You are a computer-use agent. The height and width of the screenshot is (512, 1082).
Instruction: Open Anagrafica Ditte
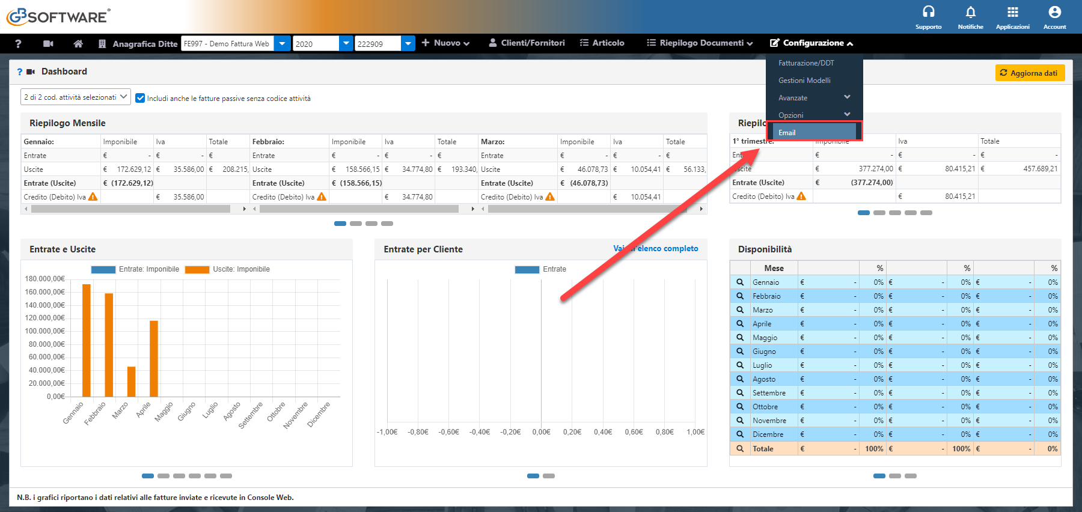[138, 43]
